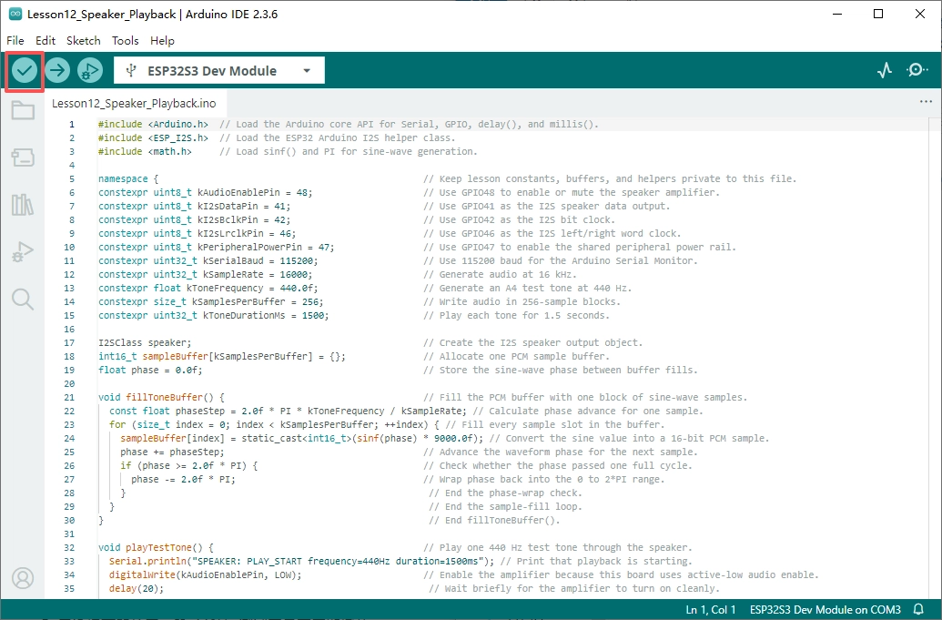Image resolution: width=942 pixels, height=620 pixels.
Task: Open the Serial Monitor
Action: click(917, 70)
